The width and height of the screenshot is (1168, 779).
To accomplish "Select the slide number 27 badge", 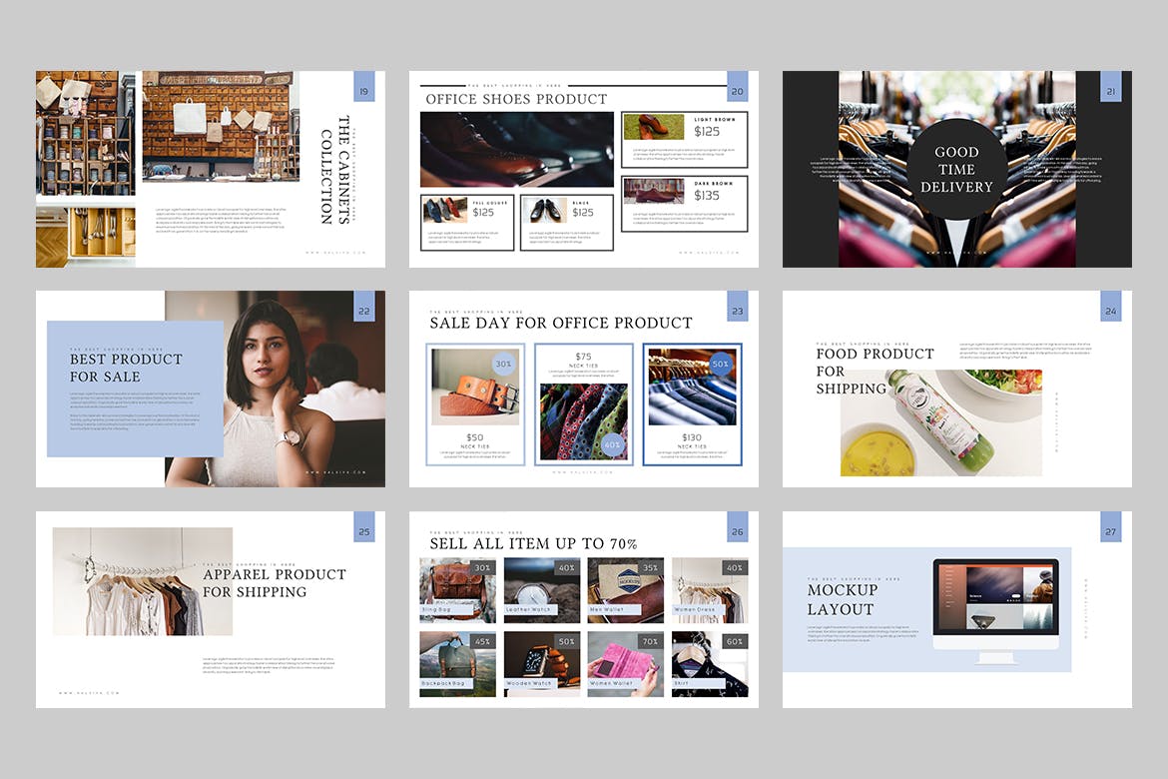I will [1110, 532].
